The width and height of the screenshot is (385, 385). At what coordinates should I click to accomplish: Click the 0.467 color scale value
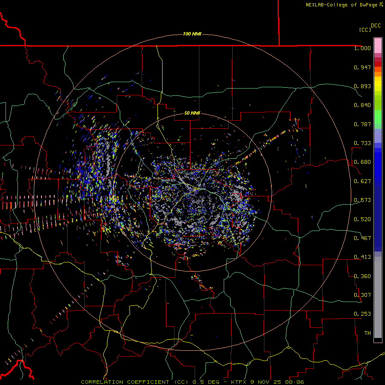(x=362, y=238)
